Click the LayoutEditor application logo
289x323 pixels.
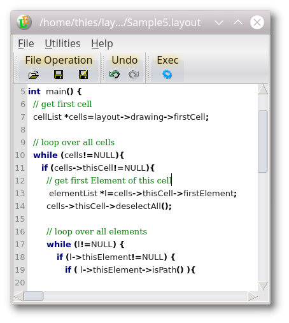coord(24,22)
